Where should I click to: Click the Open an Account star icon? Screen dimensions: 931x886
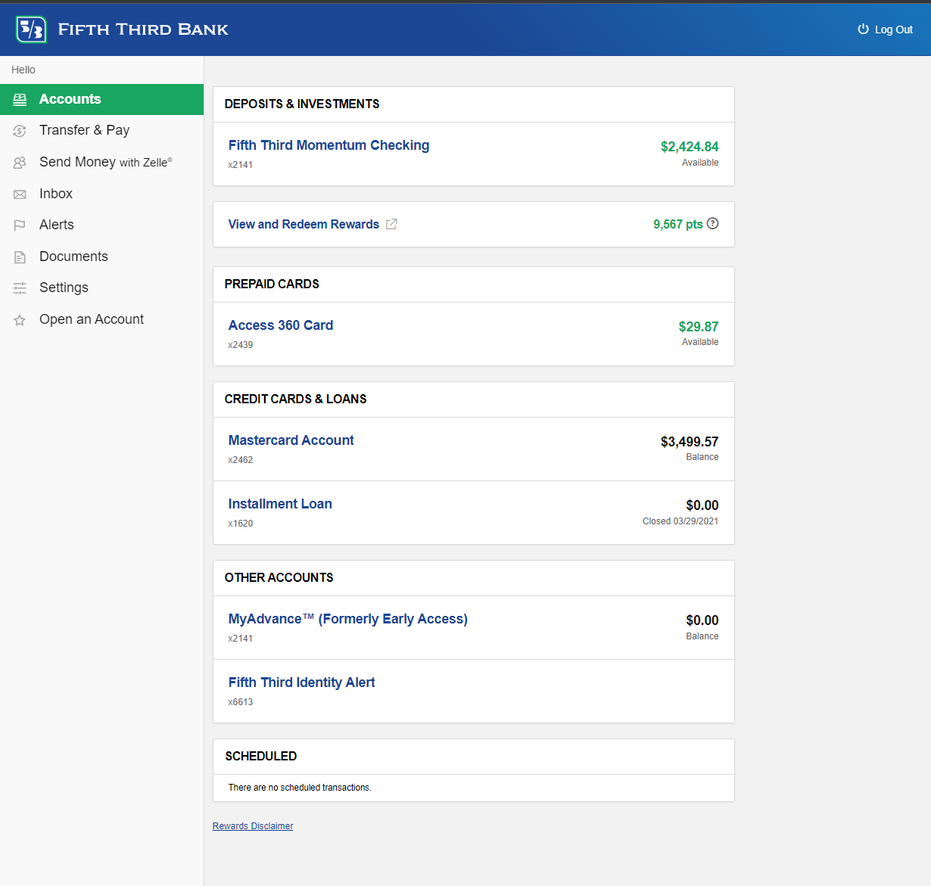(x=20, y=320)
